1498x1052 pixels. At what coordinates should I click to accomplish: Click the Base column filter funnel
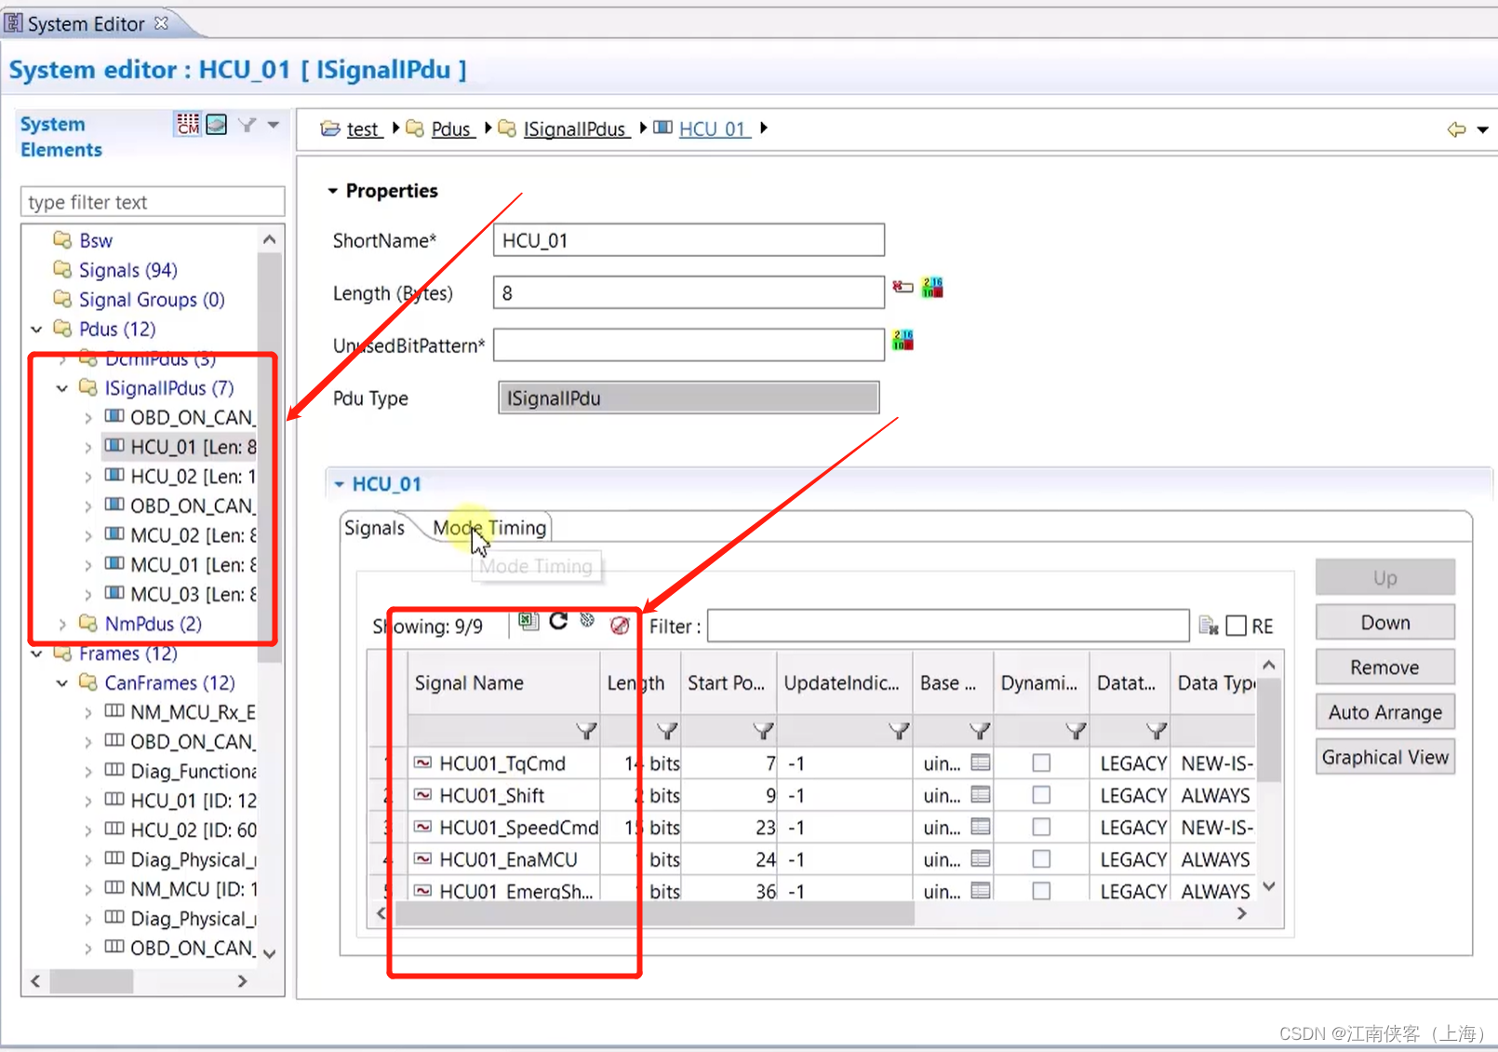pyautogui.click(x=979, y=731)
